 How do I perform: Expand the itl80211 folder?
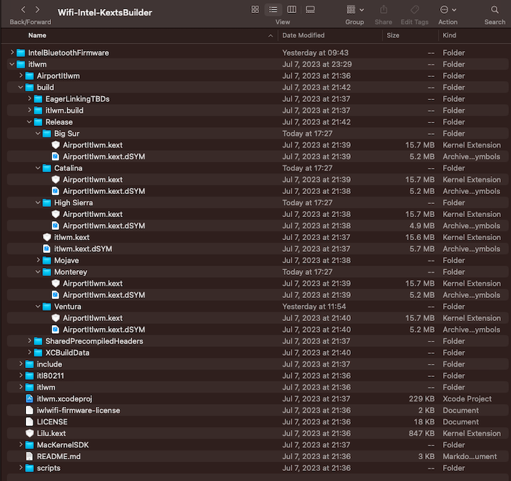tap(21, 376)
